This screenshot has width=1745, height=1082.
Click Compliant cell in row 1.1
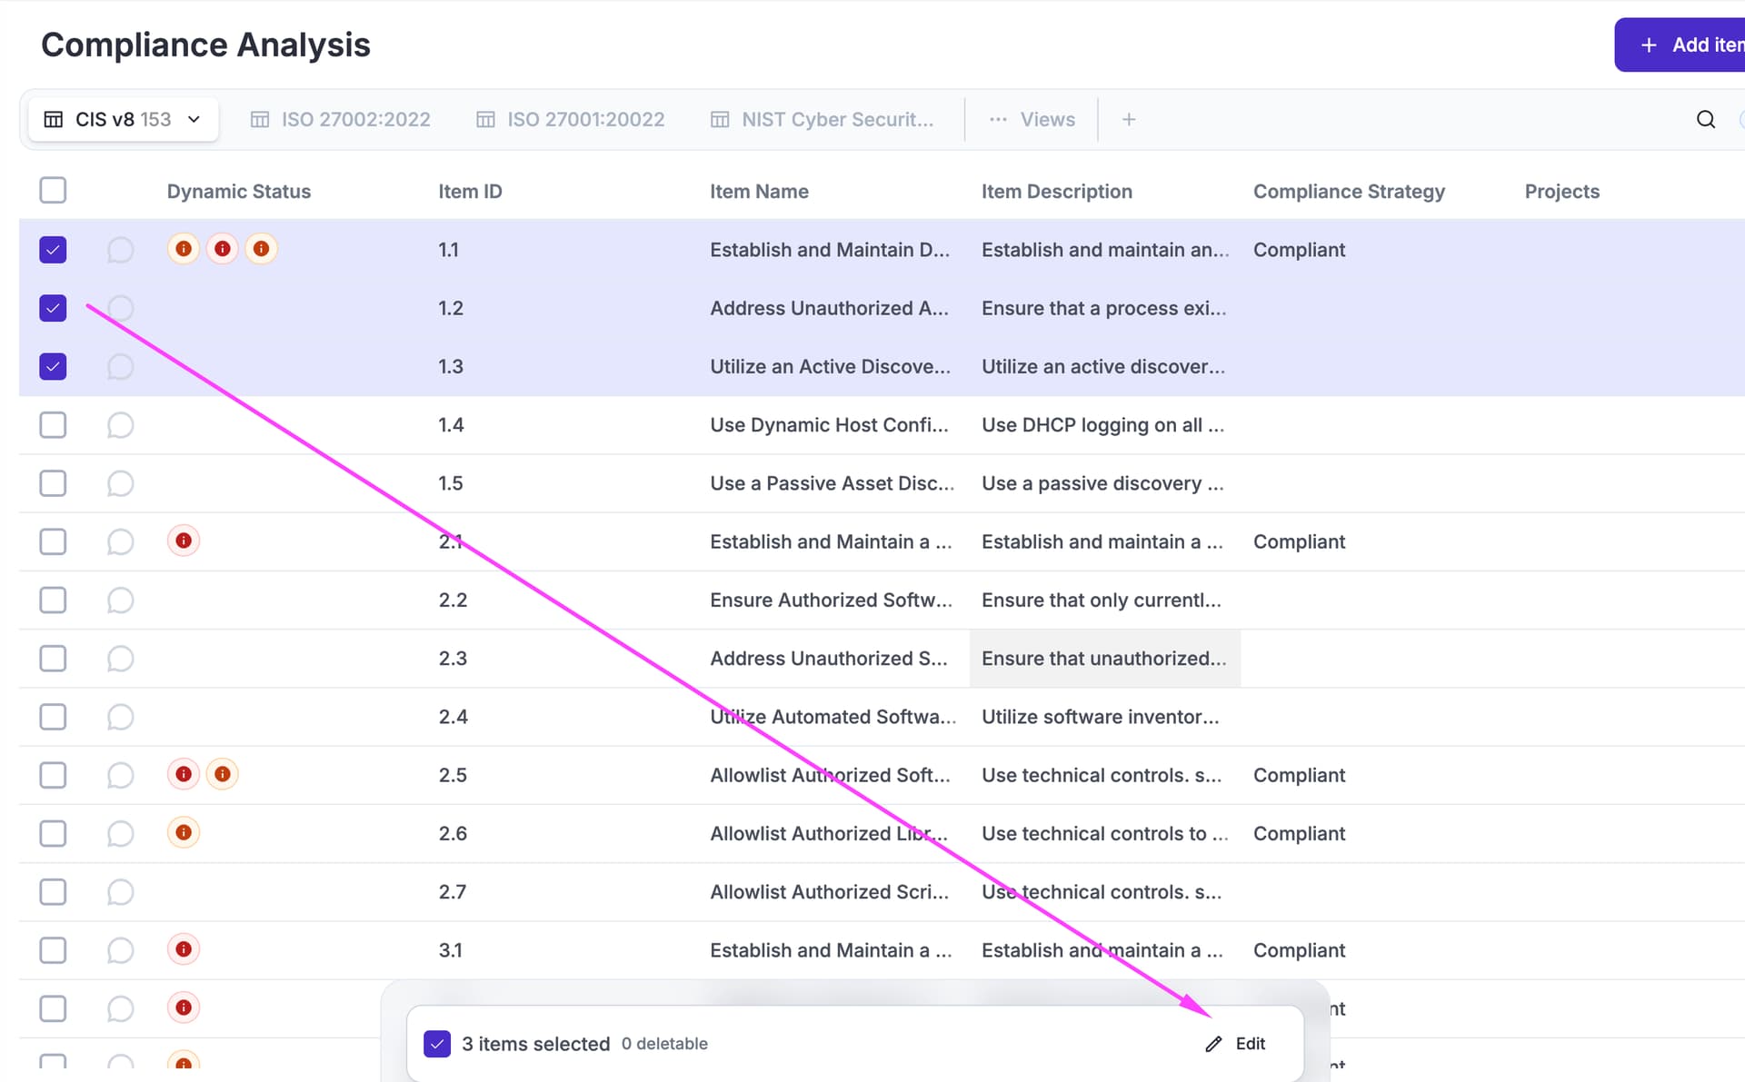(1299, 250)
